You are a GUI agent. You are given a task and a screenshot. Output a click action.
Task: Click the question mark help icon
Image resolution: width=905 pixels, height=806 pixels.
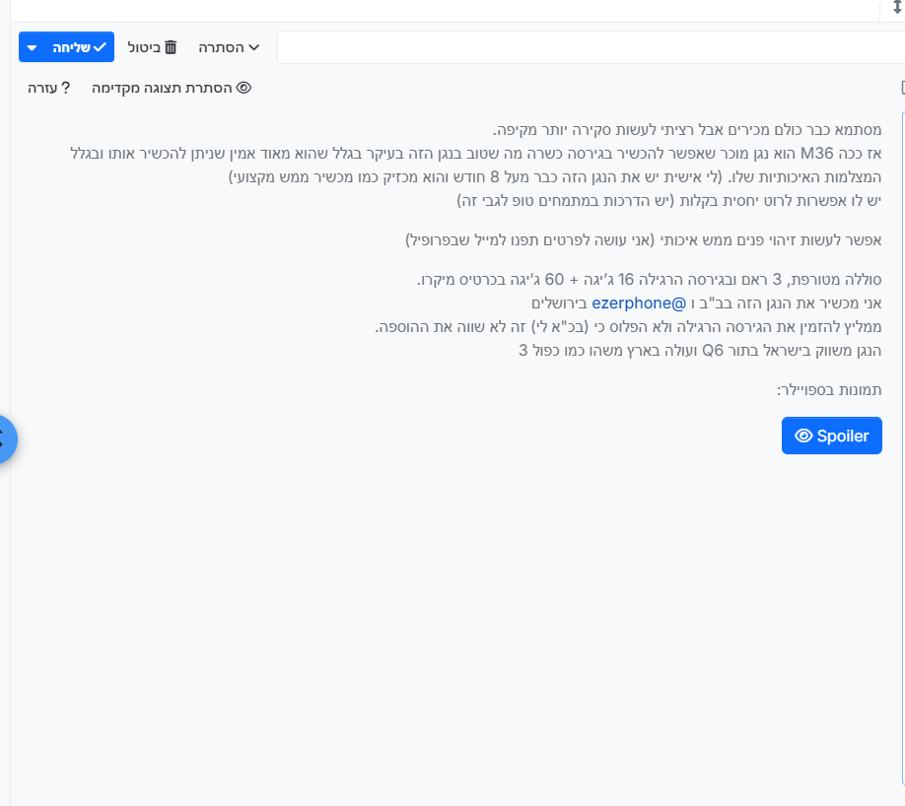(x=66, y=88)
